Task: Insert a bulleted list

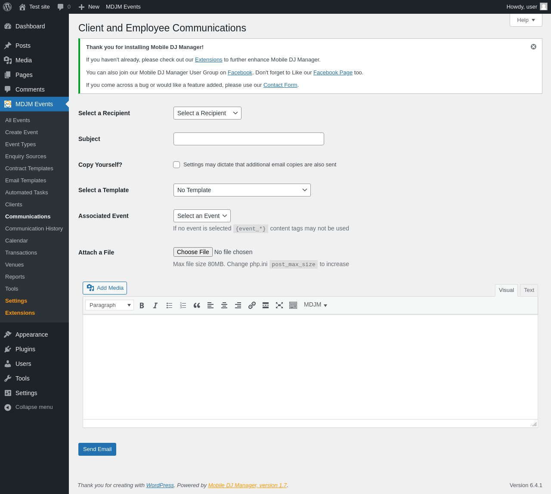Action: pos(169,305)
